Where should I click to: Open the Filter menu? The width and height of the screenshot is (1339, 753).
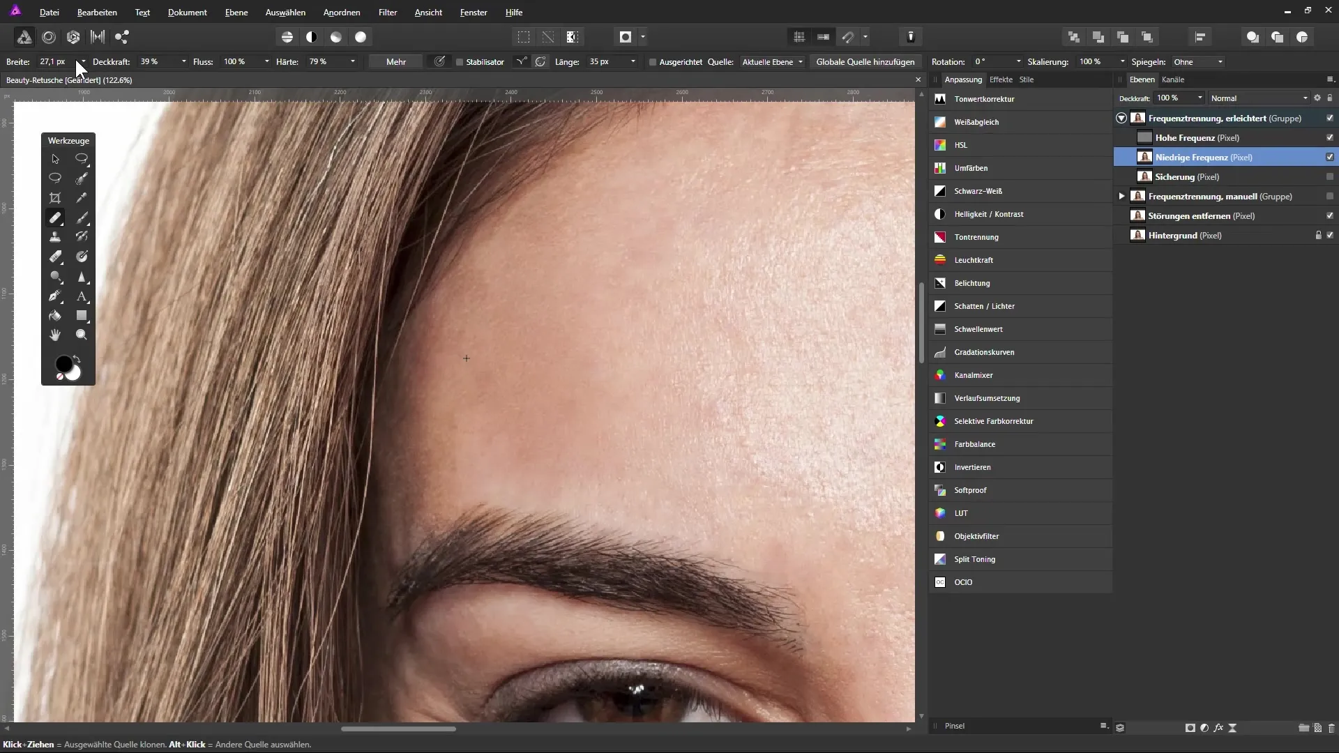click(x=388, y=13)
